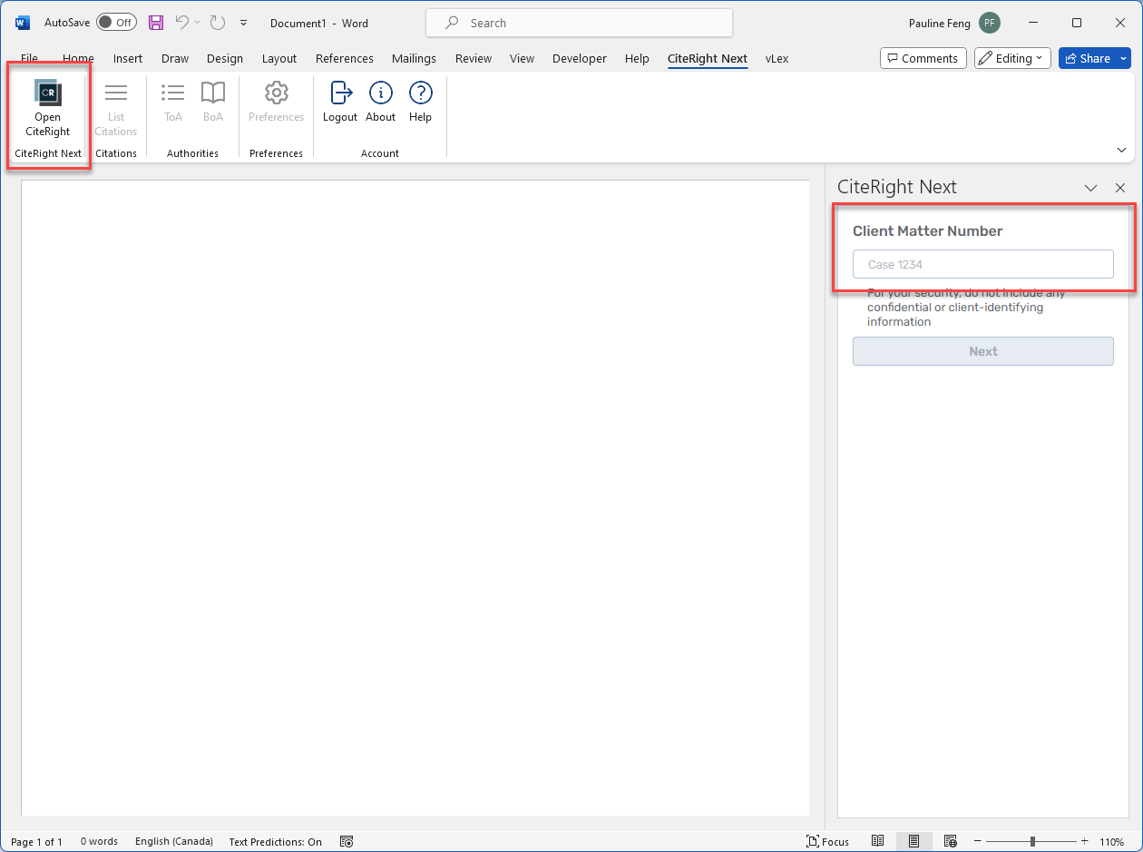Expand the Share options dropdown
This screenshot has width=1143, height=852.
[x=1122, y=57]
